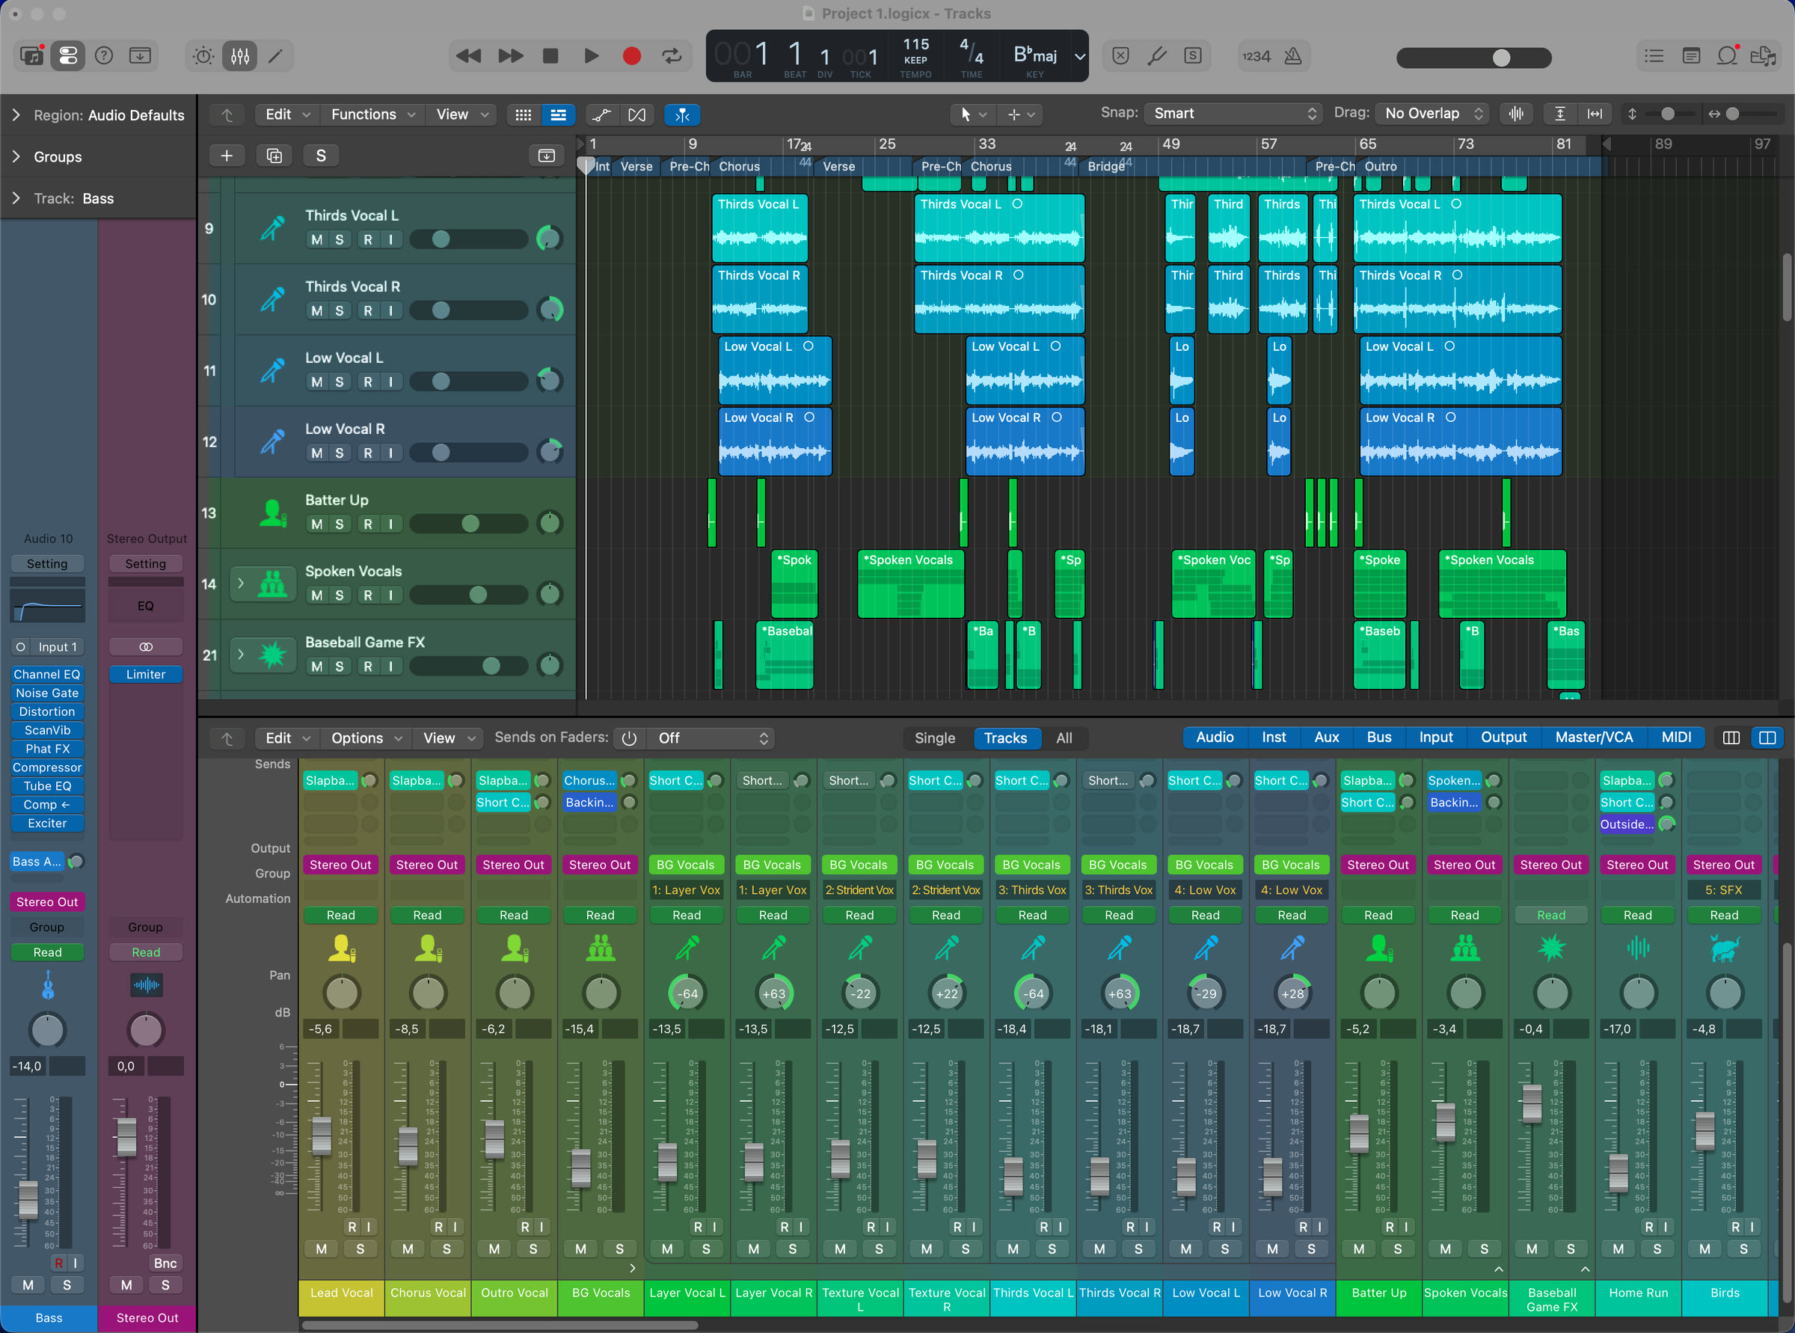Open the Mixer Options menu
Screen dimensions: 1795x1333
[x=366, y=738]
